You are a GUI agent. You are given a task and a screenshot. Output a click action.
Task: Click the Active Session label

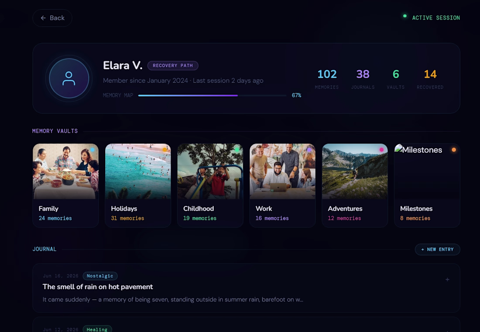[436, 18]
